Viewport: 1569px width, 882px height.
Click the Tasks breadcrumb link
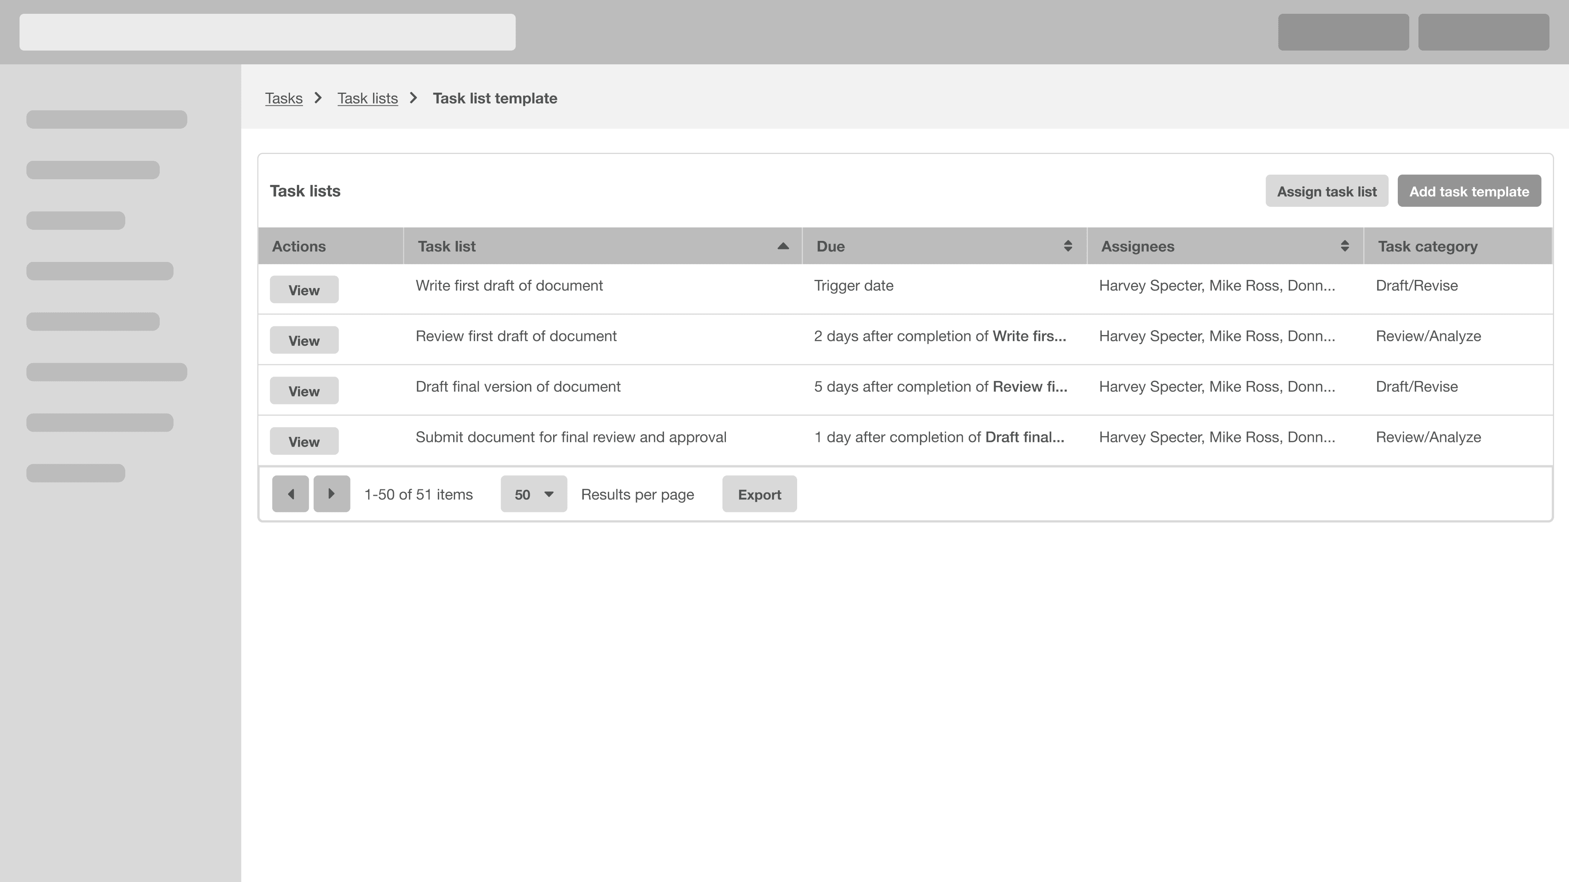tap(284, 98)
